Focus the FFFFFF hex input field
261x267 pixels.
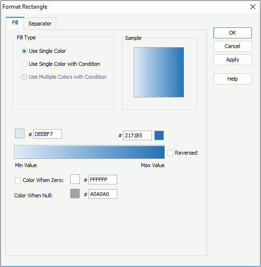coord(103,180)
